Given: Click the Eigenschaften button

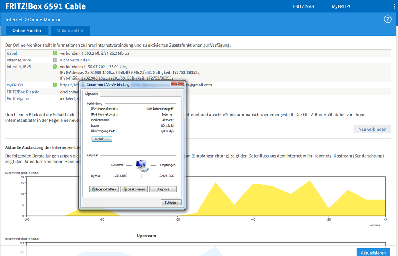Looking at the screenshot, I should click(104, 189).
